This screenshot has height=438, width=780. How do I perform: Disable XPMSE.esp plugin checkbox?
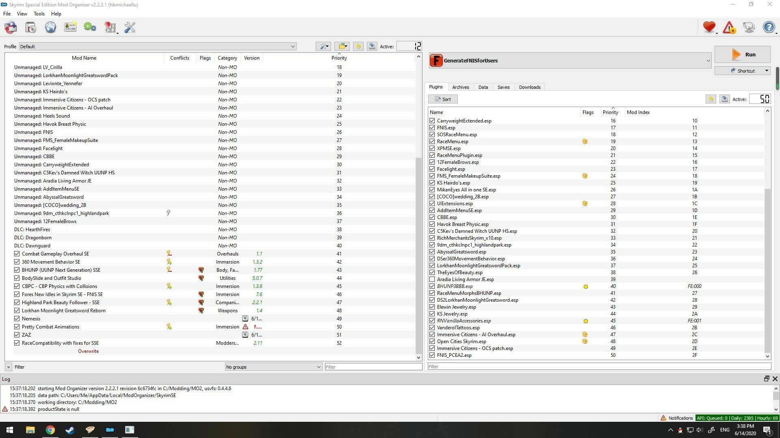(x=432, y=148)
